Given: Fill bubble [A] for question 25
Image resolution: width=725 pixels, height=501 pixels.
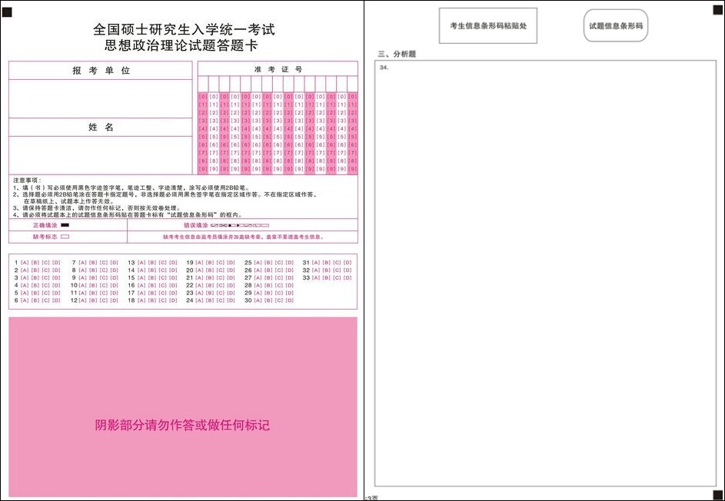Looking at the screenshot, I should [258, 263].
